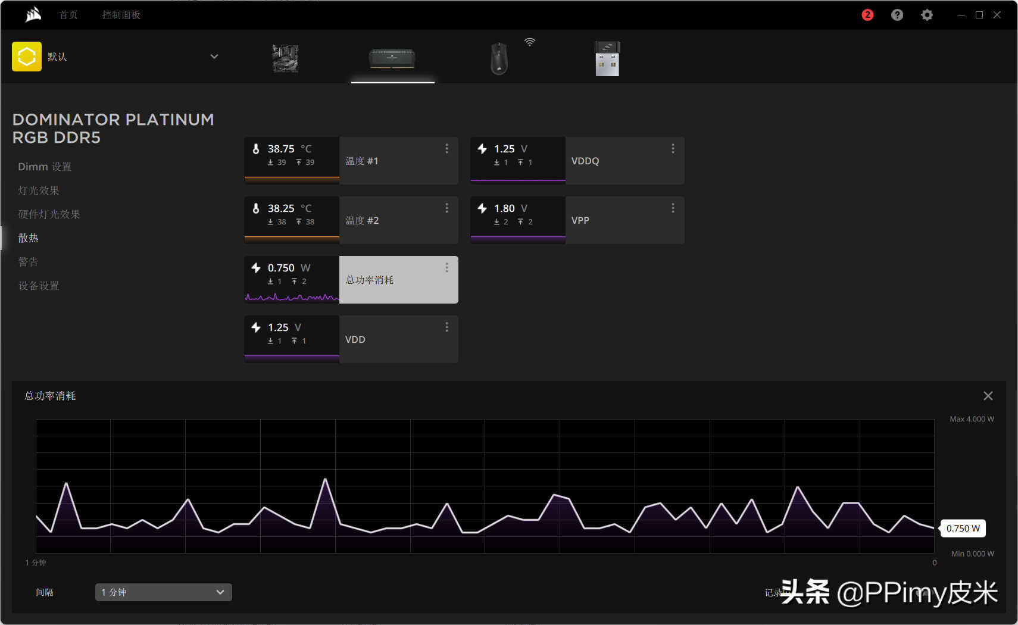Click the Wi-Fi signal icon beside mouse

[x=530, y=42]
